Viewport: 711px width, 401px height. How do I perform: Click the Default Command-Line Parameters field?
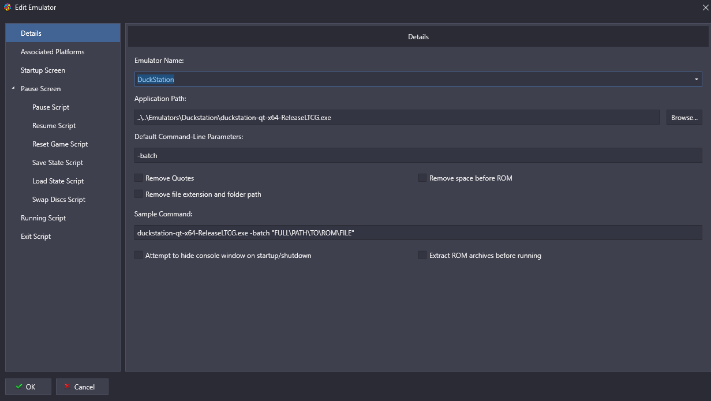coord(418,155)
